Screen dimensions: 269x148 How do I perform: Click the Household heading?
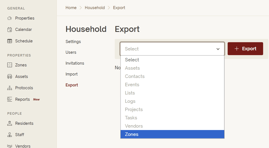pos(86,29)
